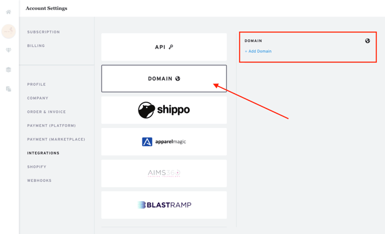The image size is (385, 234).
Task: Go to Subscription settings
Action: point(43,32)
